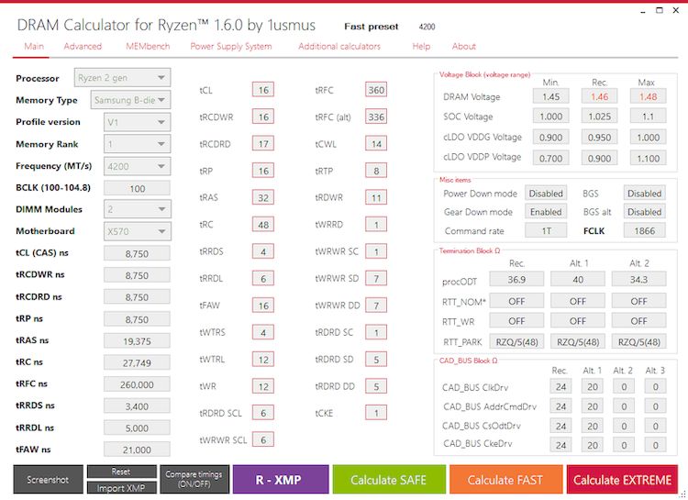This screenshot has width=688, height=500.
Task: Click the tCL value box 16
Action: coord(263,90)
